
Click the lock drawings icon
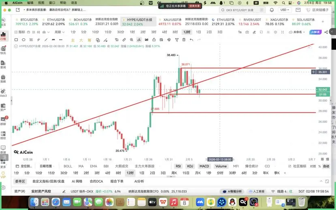click(x=154, y=40)
